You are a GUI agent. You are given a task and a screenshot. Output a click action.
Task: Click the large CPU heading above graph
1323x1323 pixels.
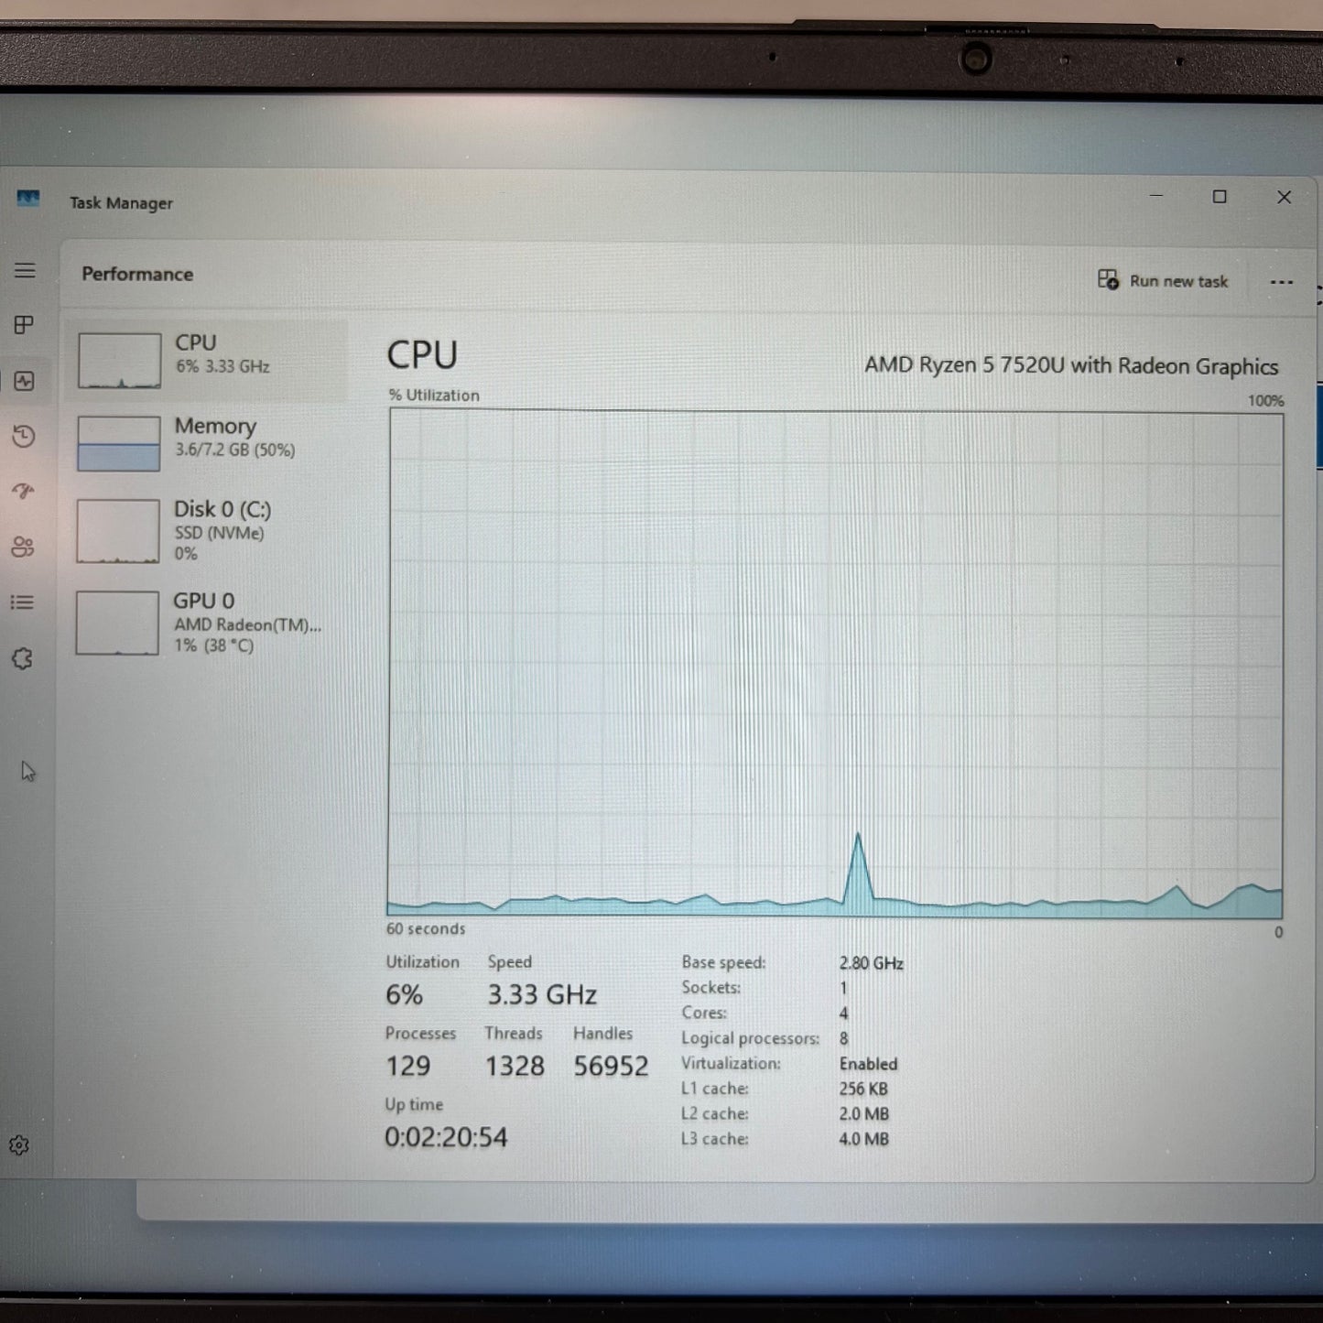coord(422,355)
